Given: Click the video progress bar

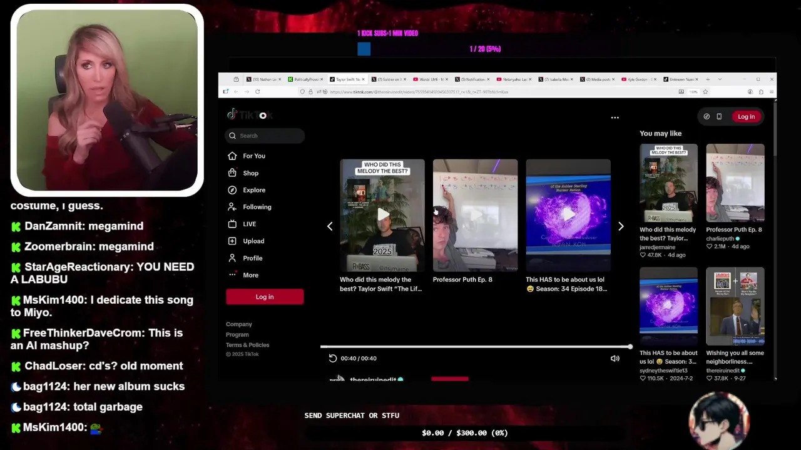Looking at the screenshot, I should (476, 346).
